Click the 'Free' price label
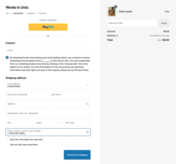This screenshot has height=164, width=176. point(167,11)
